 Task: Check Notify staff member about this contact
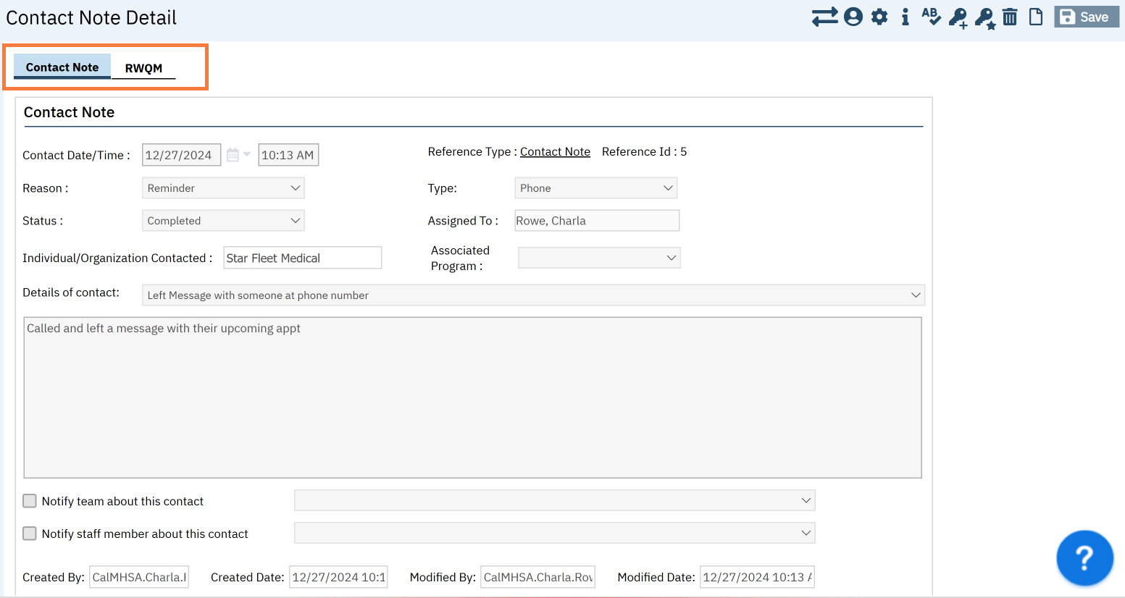30,534
